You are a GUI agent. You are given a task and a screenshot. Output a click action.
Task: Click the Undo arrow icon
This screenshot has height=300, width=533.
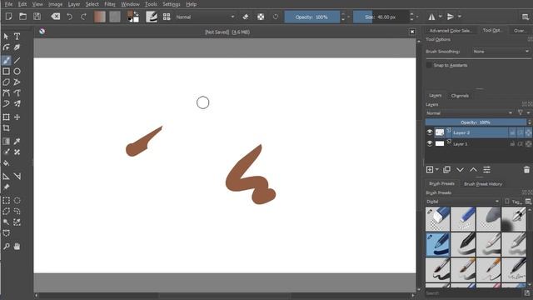(69, 17)
